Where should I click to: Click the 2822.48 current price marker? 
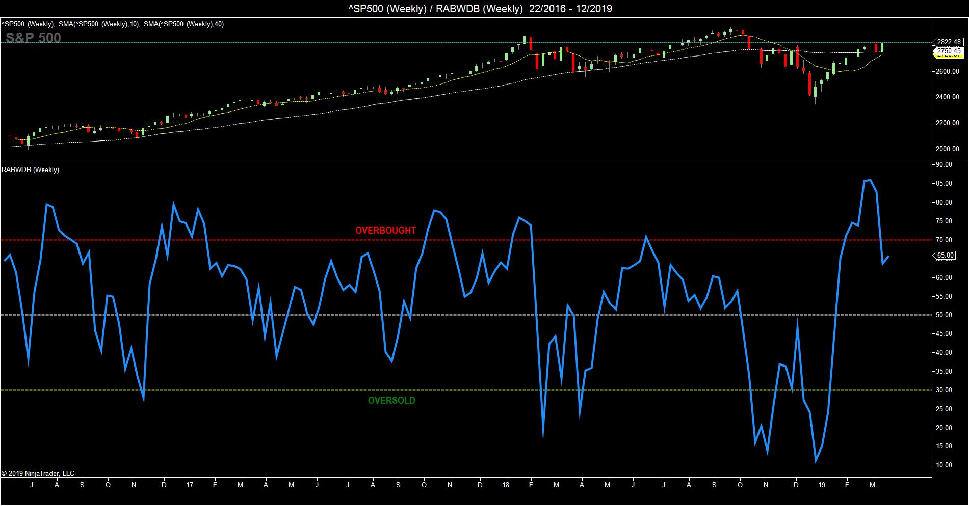click(x=949, y=42)
